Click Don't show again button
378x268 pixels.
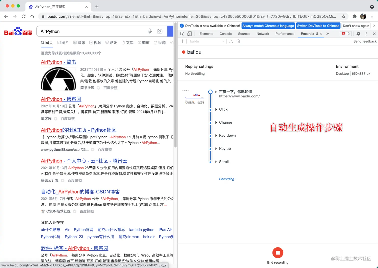(x=356, y=26)
